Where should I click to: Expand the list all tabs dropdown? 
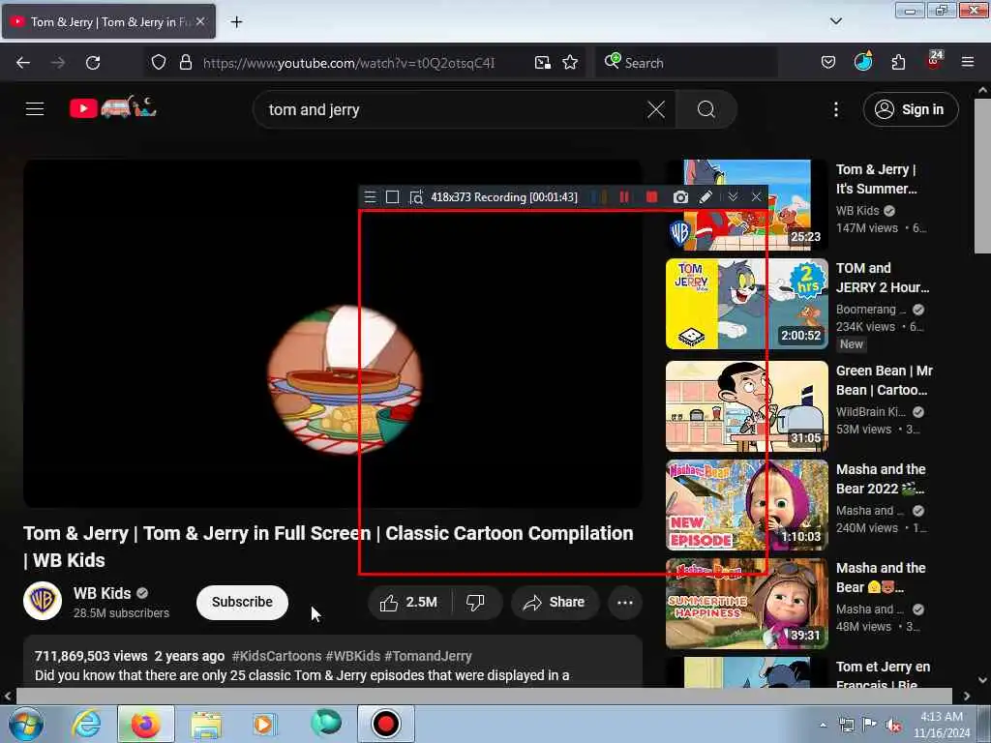pyautogui.click(x=835, y=21)
